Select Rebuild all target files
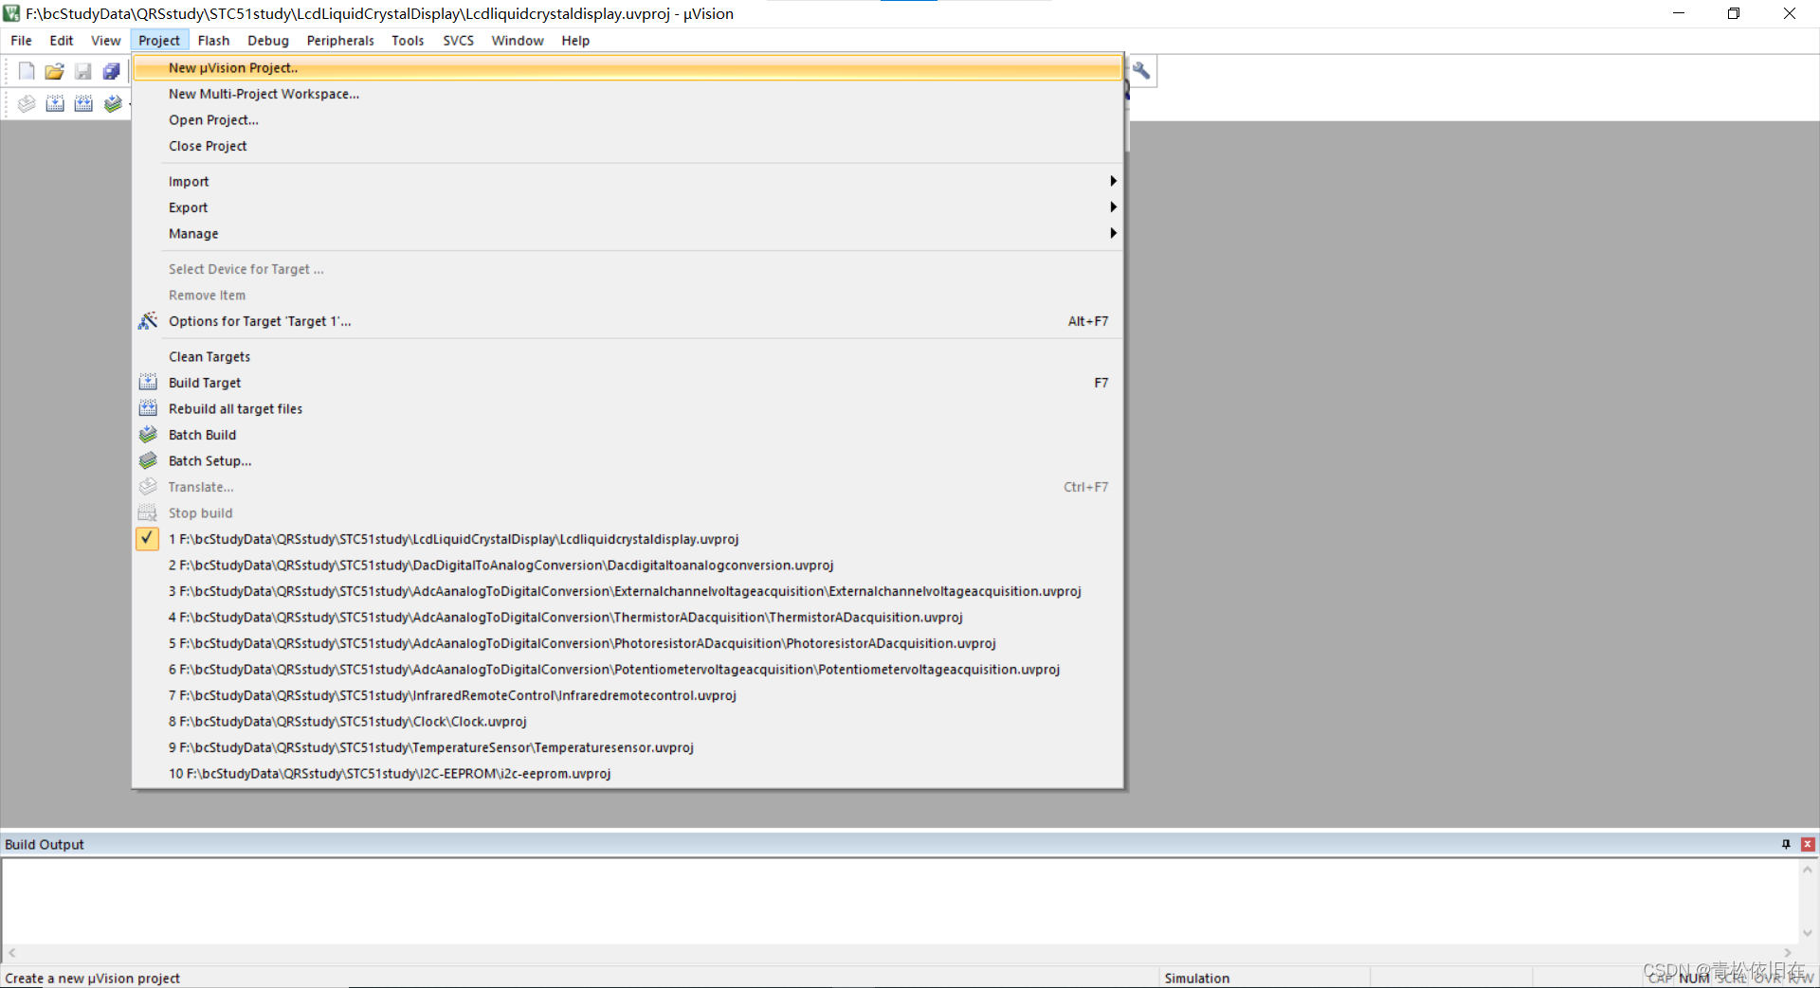 pyautogui.click(x=628, y=408)
